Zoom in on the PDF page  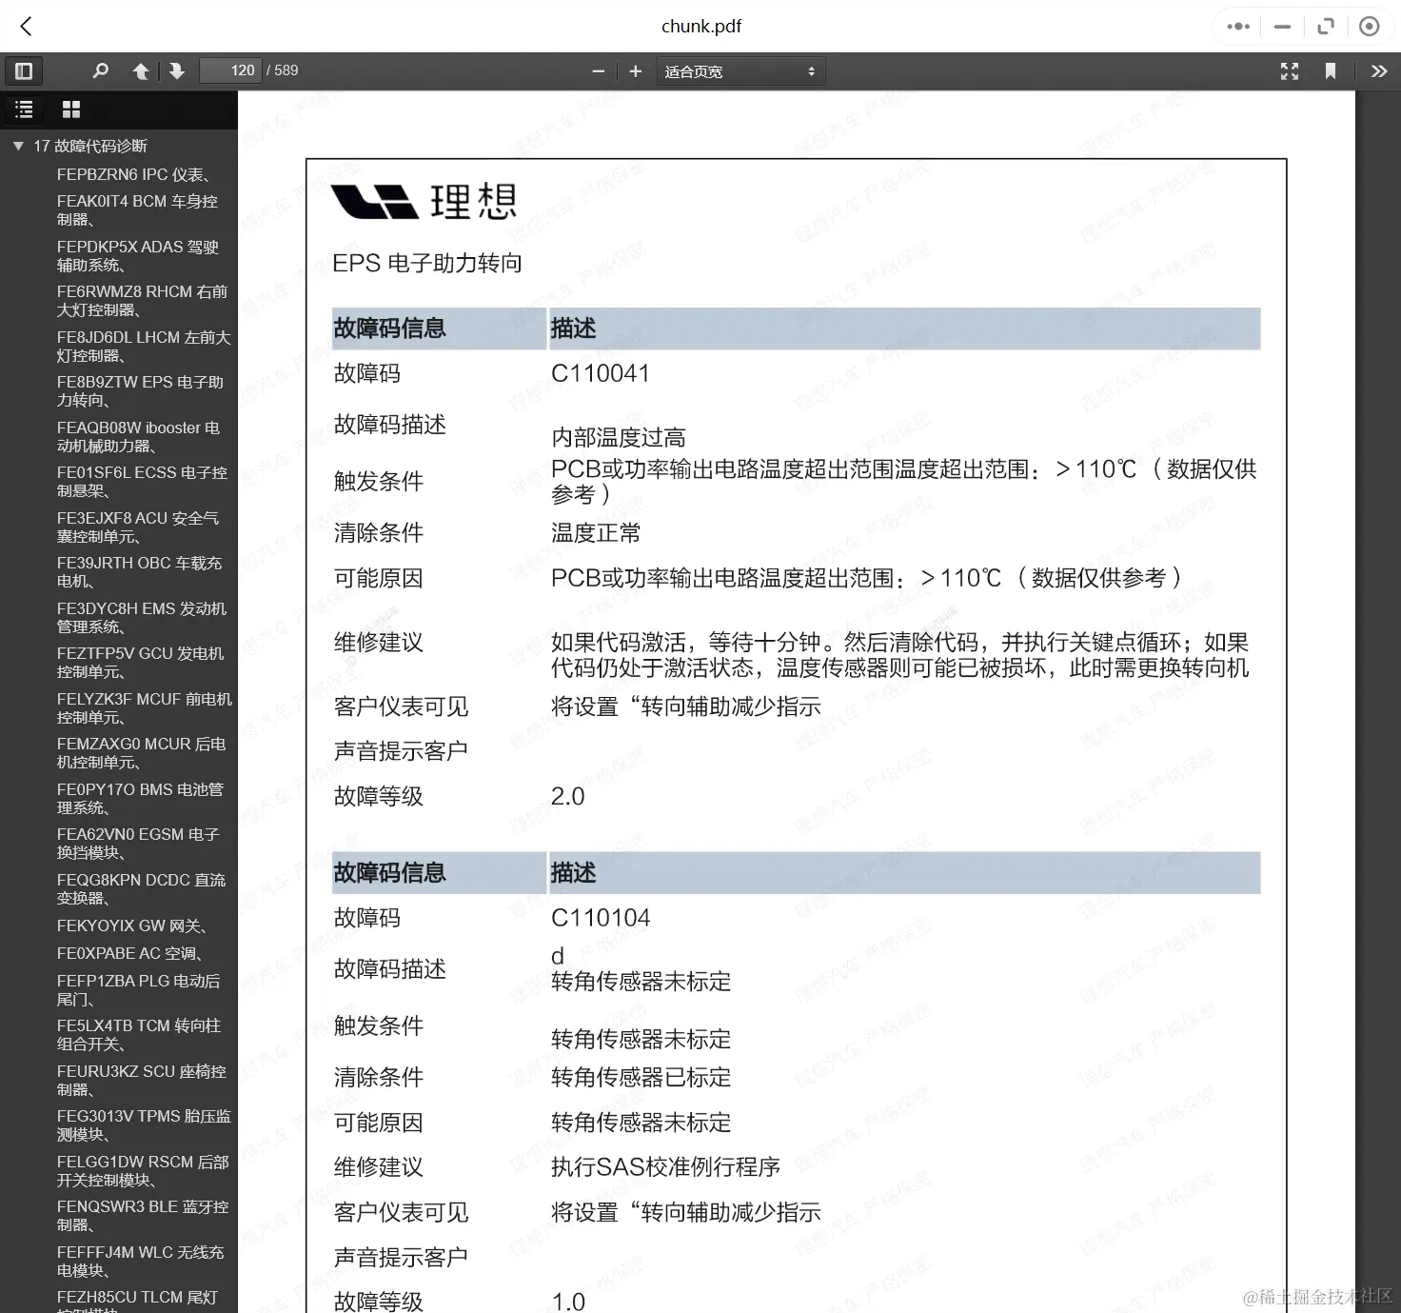point(635,70)
